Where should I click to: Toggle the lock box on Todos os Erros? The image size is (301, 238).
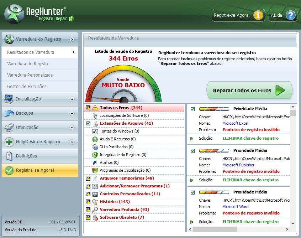[88, 108]
